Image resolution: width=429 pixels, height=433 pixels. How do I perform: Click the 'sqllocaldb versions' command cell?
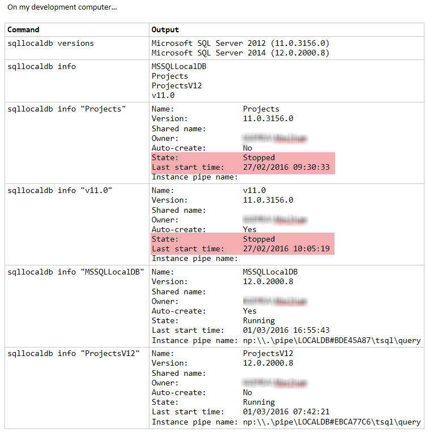50,44
